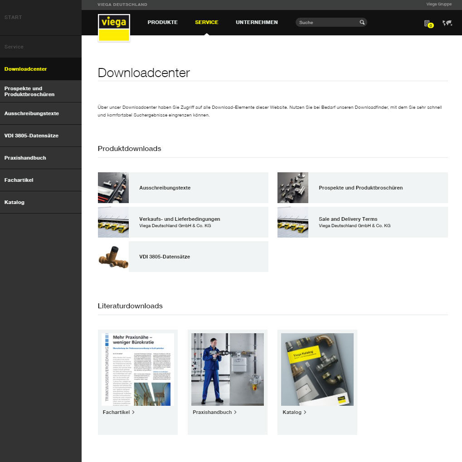Click the chevron next to Fachartikel

(133, 412)
